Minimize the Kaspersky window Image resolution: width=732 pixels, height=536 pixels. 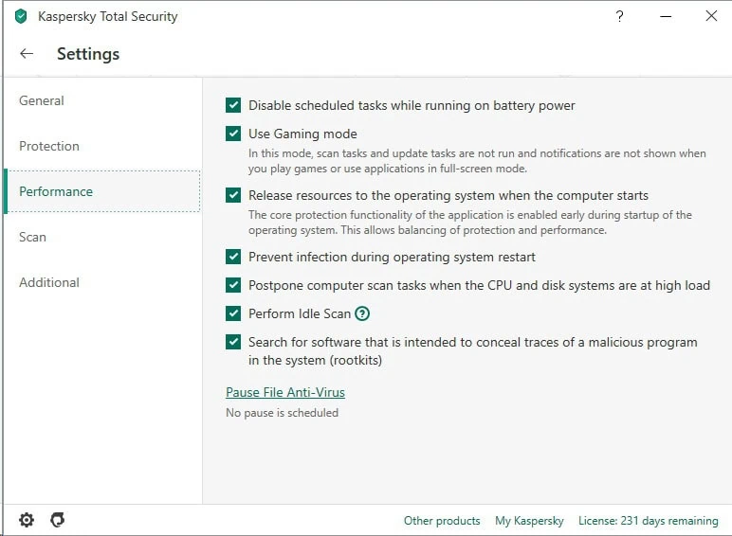[x=665, y=16]
